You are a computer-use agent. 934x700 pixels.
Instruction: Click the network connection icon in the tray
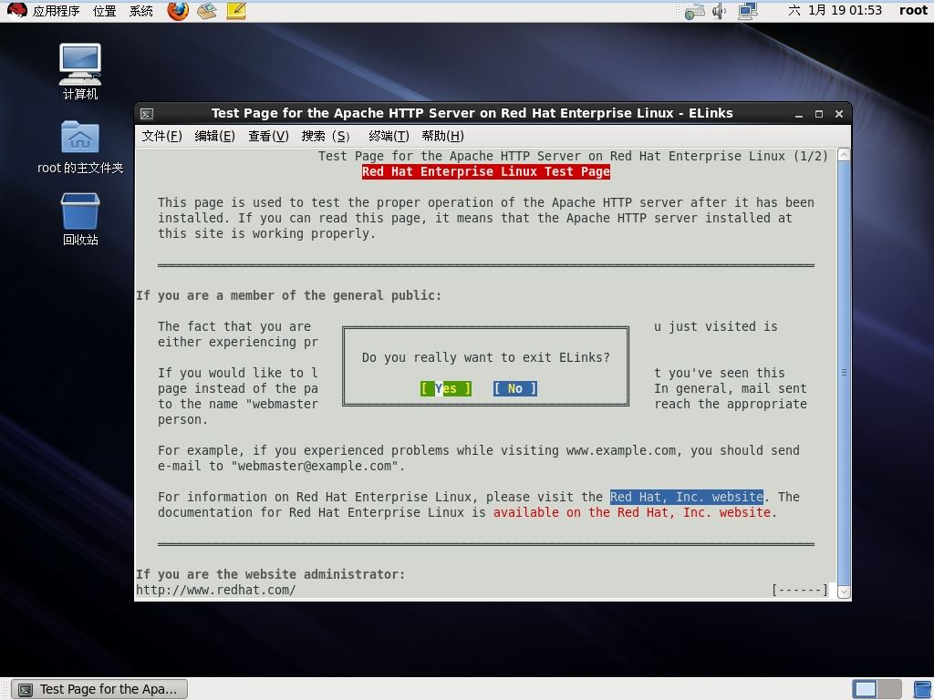748,11
